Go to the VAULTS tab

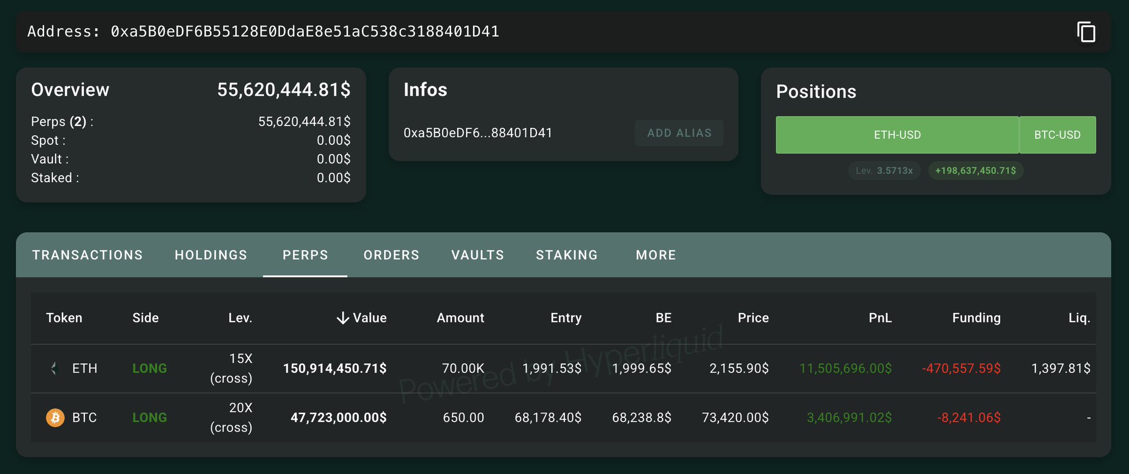point(477,255)
